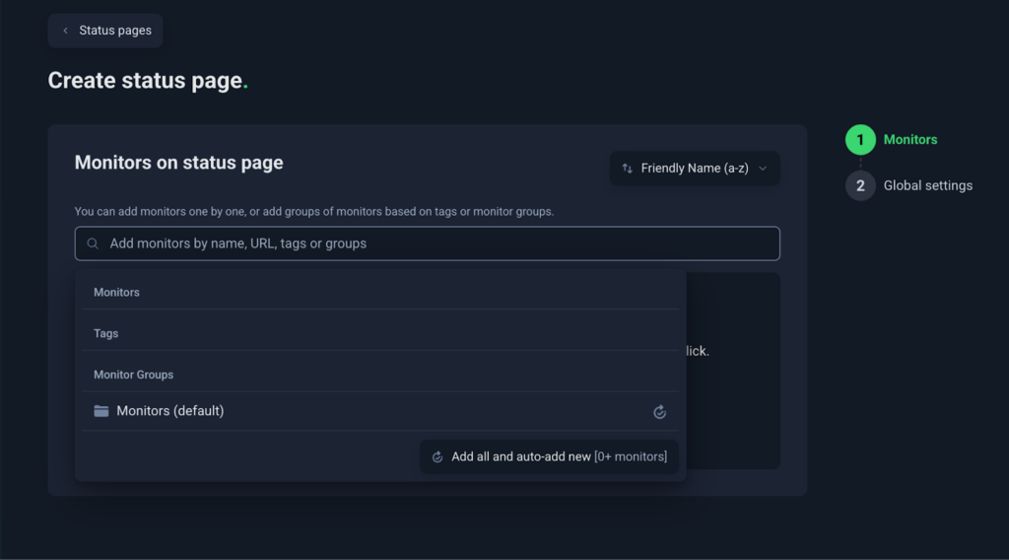Click the green step 1 circle
Image resolution: width=1009 pixels, height=560 pixels.
(860, 140)
